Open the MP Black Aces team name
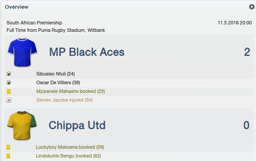 [x=87, y=52]
